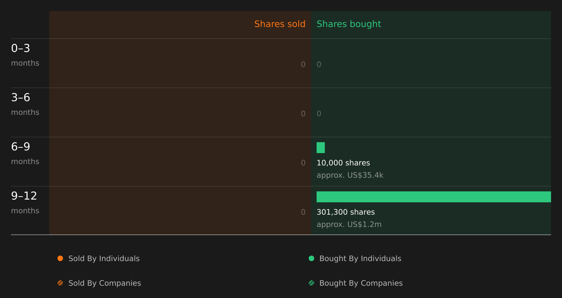Toggle the Bought By Companies legend label
This screenshot has width=562, height=298.
click(x=361, y=283)
